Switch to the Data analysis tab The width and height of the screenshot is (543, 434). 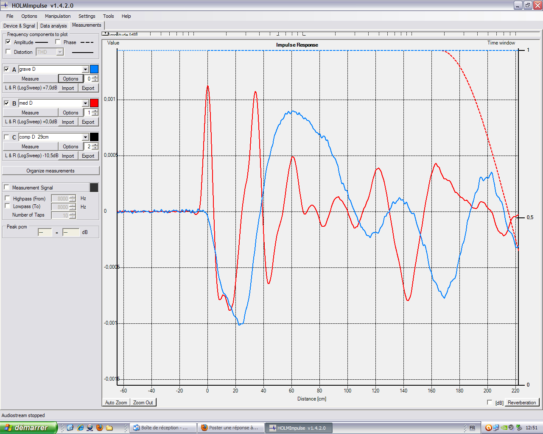(53, 26)
